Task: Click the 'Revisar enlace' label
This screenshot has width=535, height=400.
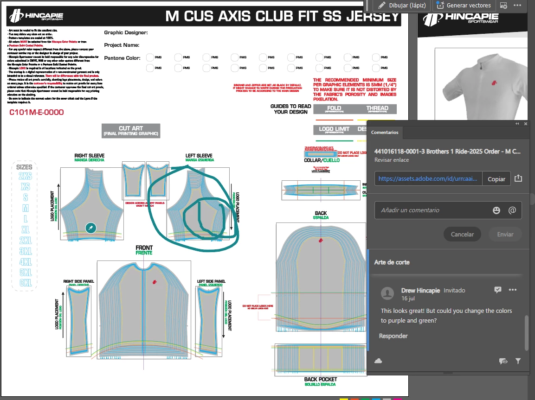Action: [391, 160]
